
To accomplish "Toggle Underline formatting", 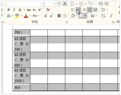I will pos(20,10).
